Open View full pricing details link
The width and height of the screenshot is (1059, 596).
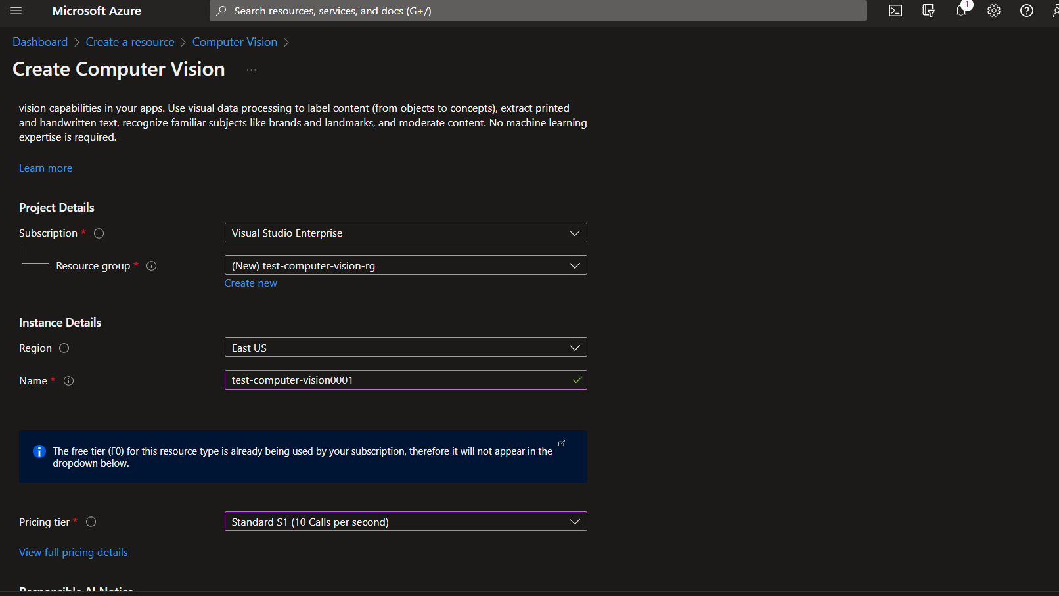click(x=74, y=553)
